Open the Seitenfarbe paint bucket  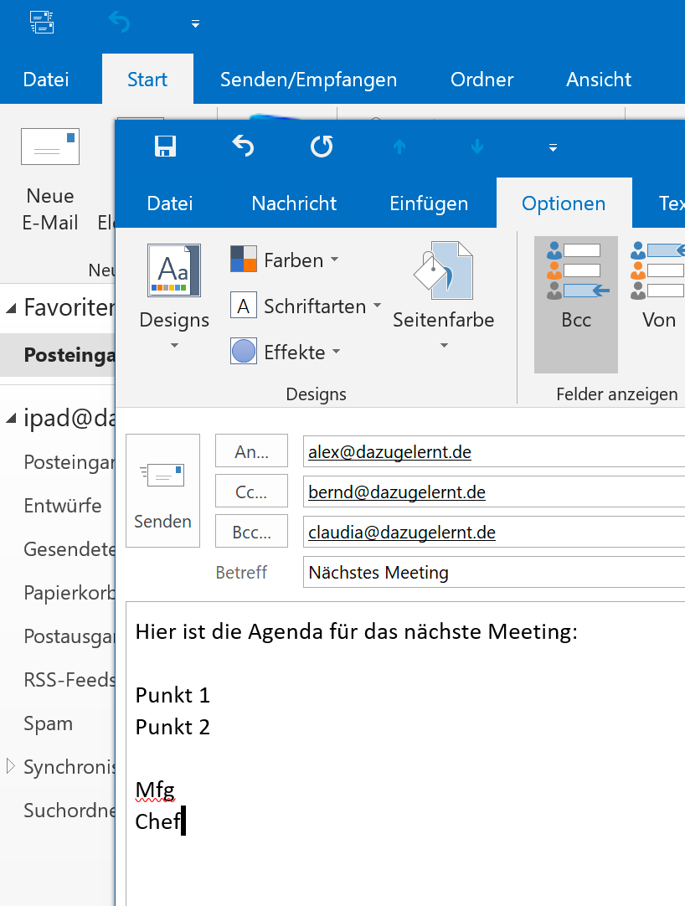443,270
